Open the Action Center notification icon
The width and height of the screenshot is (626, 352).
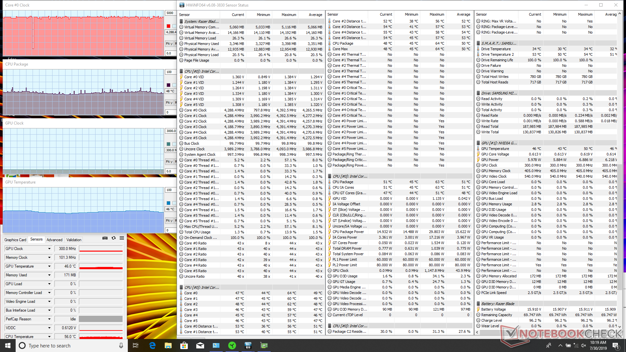pos(615,345)
